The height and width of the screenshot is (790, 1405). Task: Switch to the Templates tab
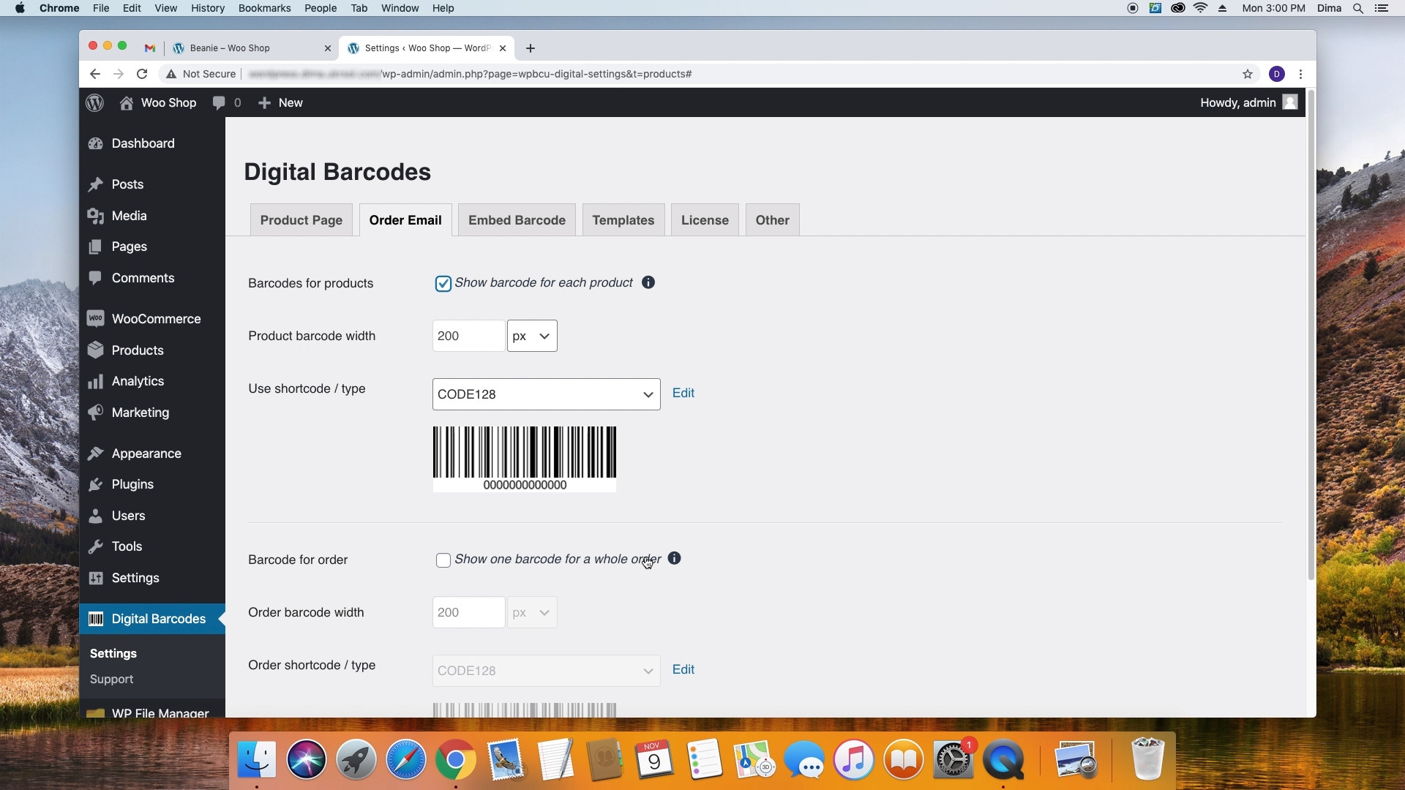click(x=623, y=219)
